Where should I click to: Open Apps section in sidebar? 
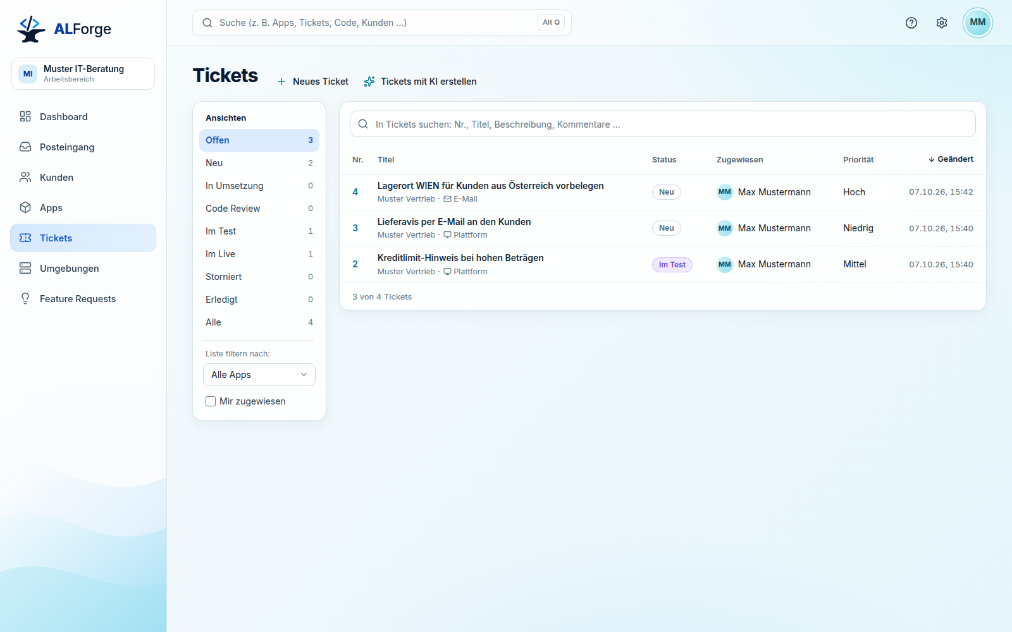click(83, 208)
